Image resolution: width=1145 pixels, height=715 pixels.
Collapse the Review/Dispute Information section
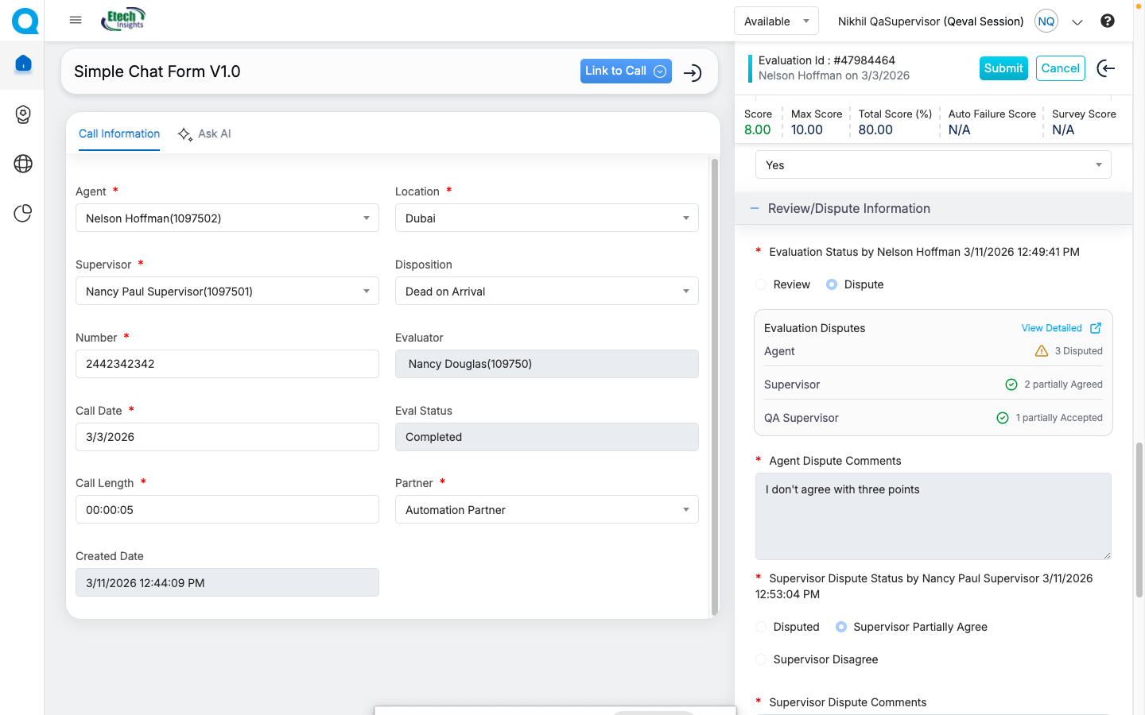point(755,209)
